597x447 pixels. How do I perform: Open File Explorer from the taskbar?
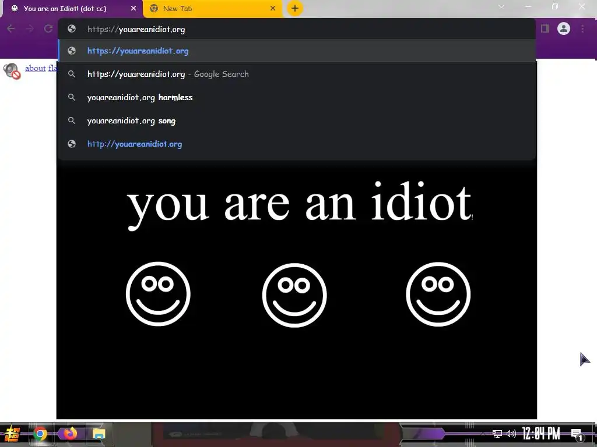pos(99,434)
